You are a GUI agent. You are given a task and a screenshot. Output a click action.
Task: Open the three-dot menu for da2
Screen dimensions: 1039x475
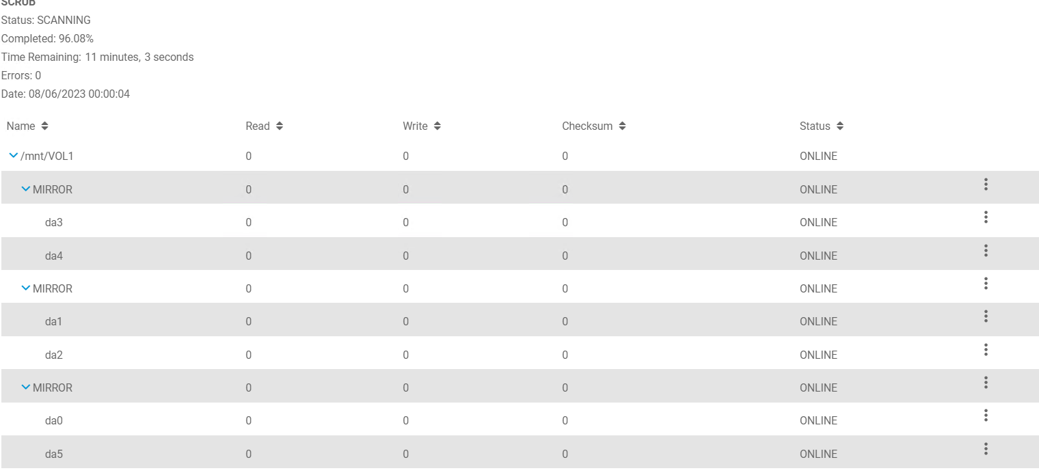point(986,350)
